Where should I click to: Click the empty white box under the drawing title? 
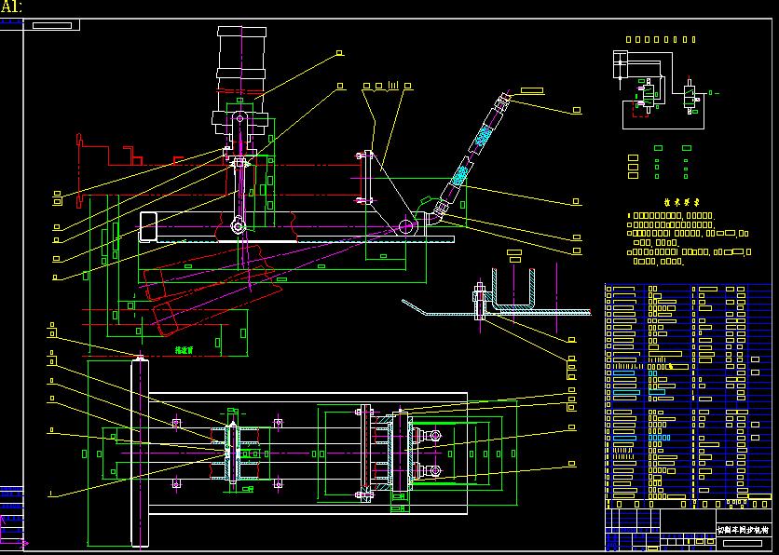tap(743, 543)
